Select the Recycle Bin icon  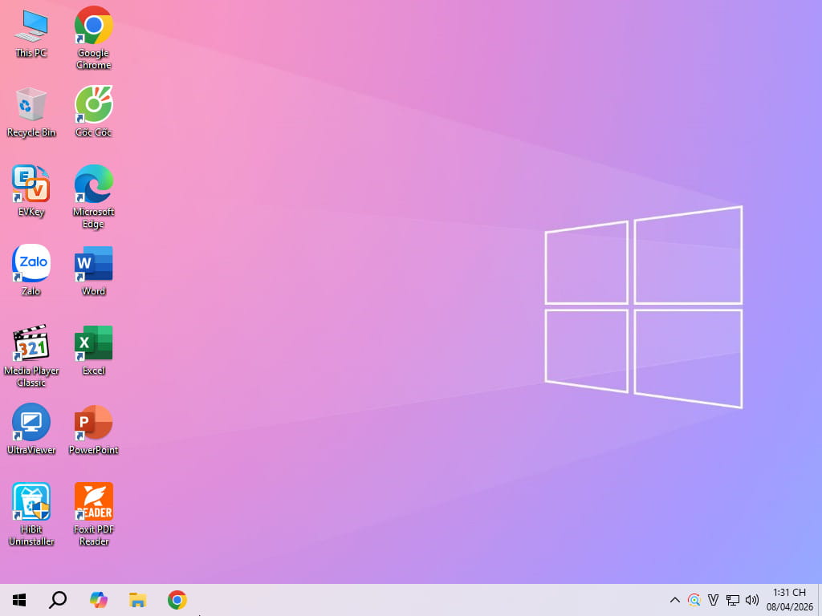31,112
